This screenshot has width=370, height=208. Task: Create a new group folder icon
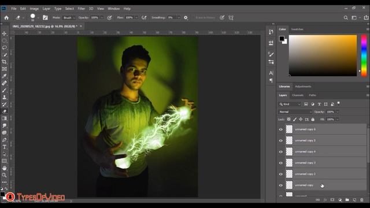[347, 200]
